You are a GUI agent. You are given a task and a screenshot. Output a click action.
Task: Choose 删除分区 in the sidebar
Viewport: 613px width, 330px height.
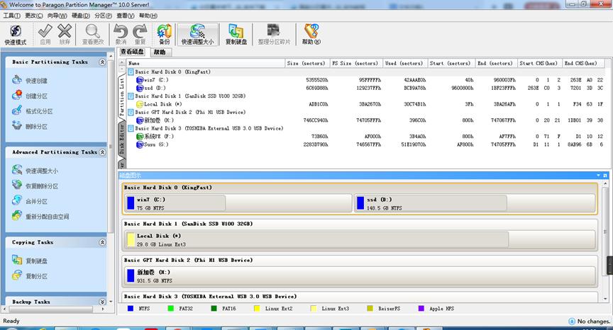[x=35, y=127]
